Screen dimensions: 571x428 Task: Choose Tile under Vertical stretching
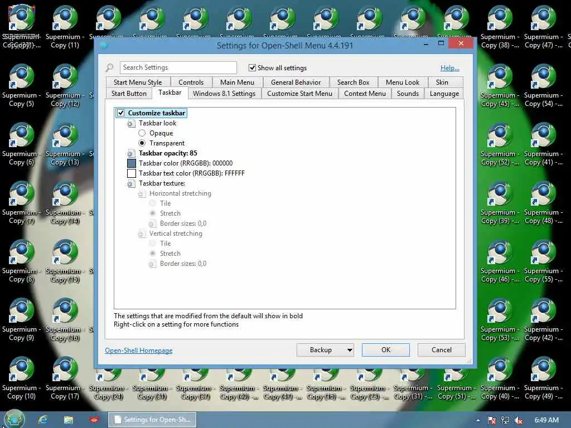pos(153,243)
